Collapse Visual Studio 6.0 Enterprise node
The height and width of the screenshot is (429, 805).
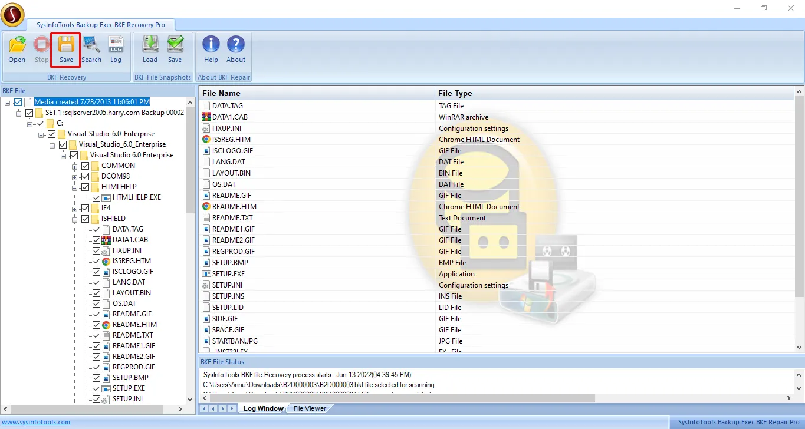(x=64, y=155)
